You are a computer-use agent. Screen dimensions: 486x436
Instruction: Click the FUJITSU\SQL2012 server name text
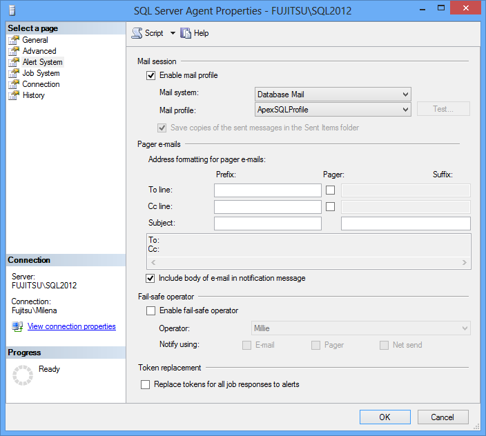pos(44,286)
